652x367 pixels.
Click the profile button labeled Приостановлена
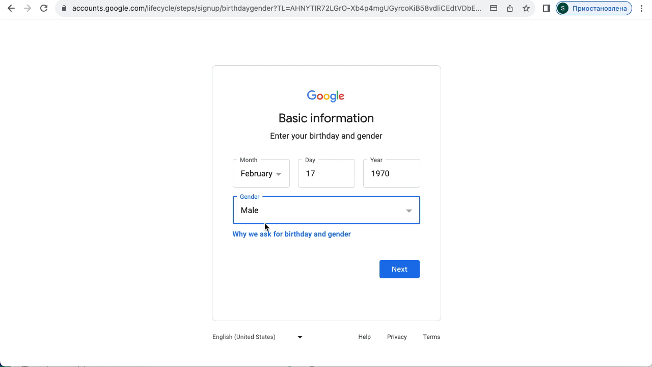(x=594, y=8)
